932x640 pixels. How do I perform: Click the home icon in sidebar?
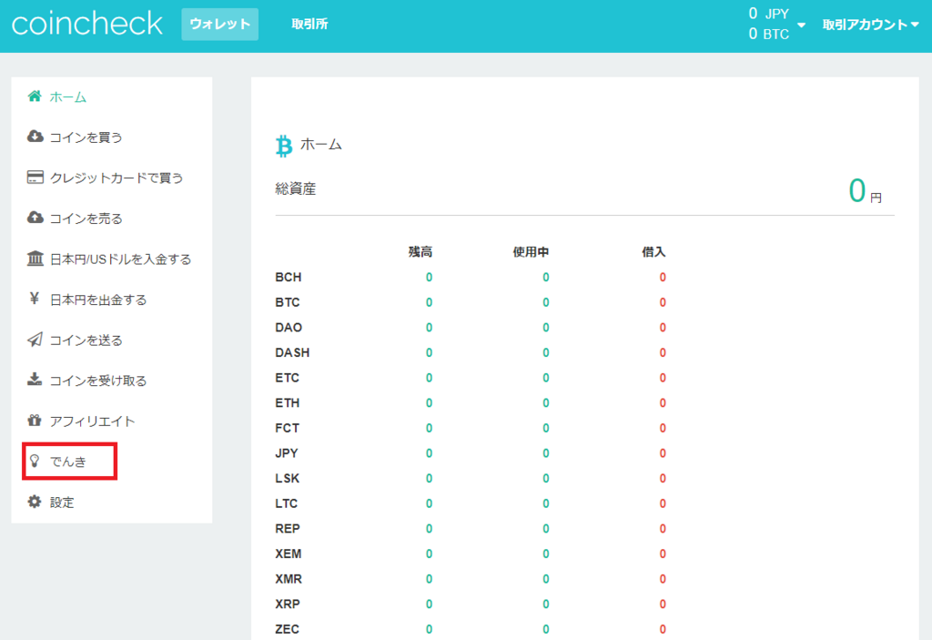[x=35, y=96]
